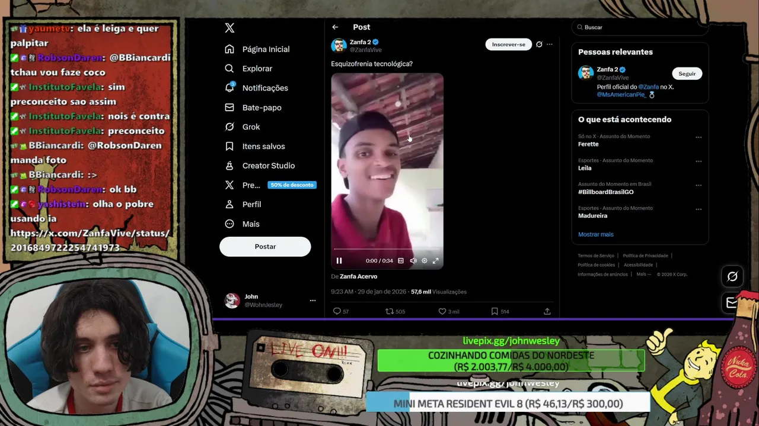Click the video progress bar

[x=387, y=249]
